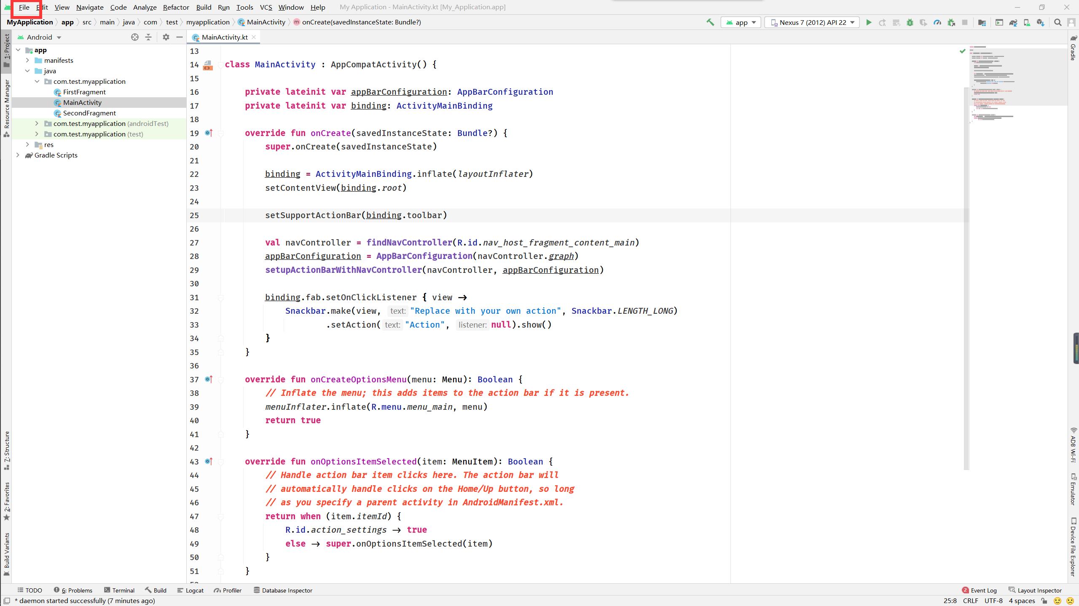
Task: Toggle the Event Log panel
Action: point(980,590)
